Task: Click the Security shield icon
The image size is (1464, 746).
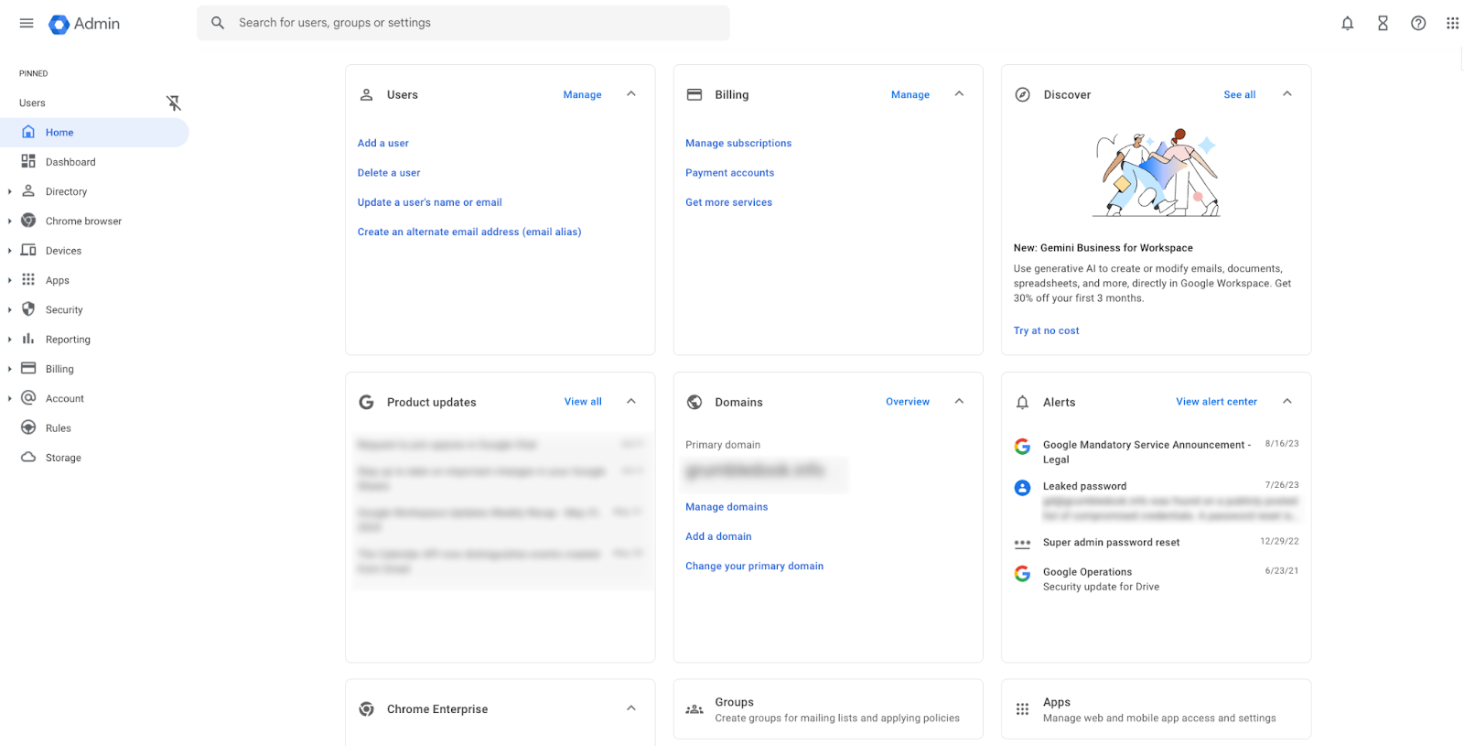Action: click(x=28, y=309)
